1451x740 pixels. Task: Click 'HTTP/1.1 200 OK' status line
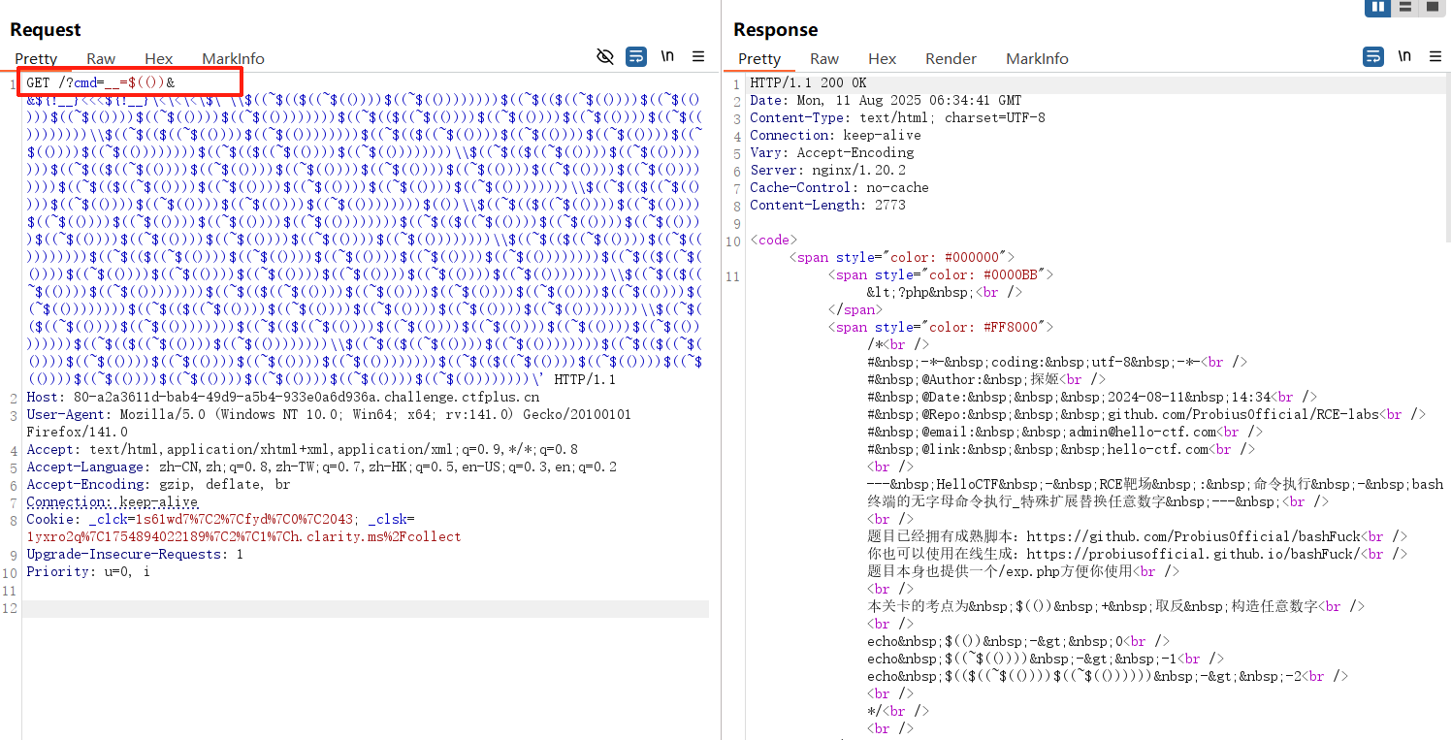(808, 83)
